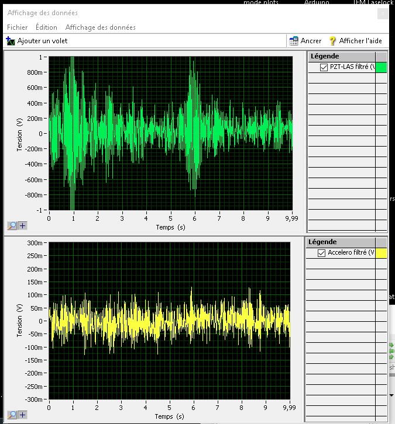Viewport: 395px width, 424px height.
Task: Uncheck the Accelero filtré legend checkbox
Action: [321, 253]
